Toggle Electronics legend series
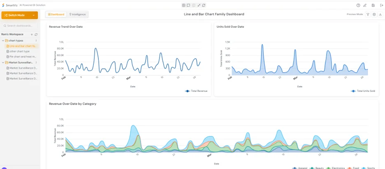The height and width of the screenshot is (169, 385). point(336,168)
